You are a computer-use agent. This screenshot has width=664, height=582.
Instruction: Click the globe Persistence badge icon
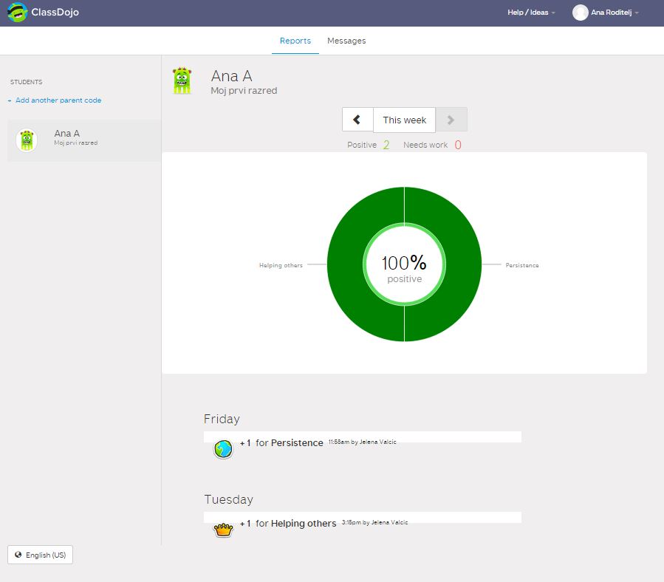tap(223, 448)
